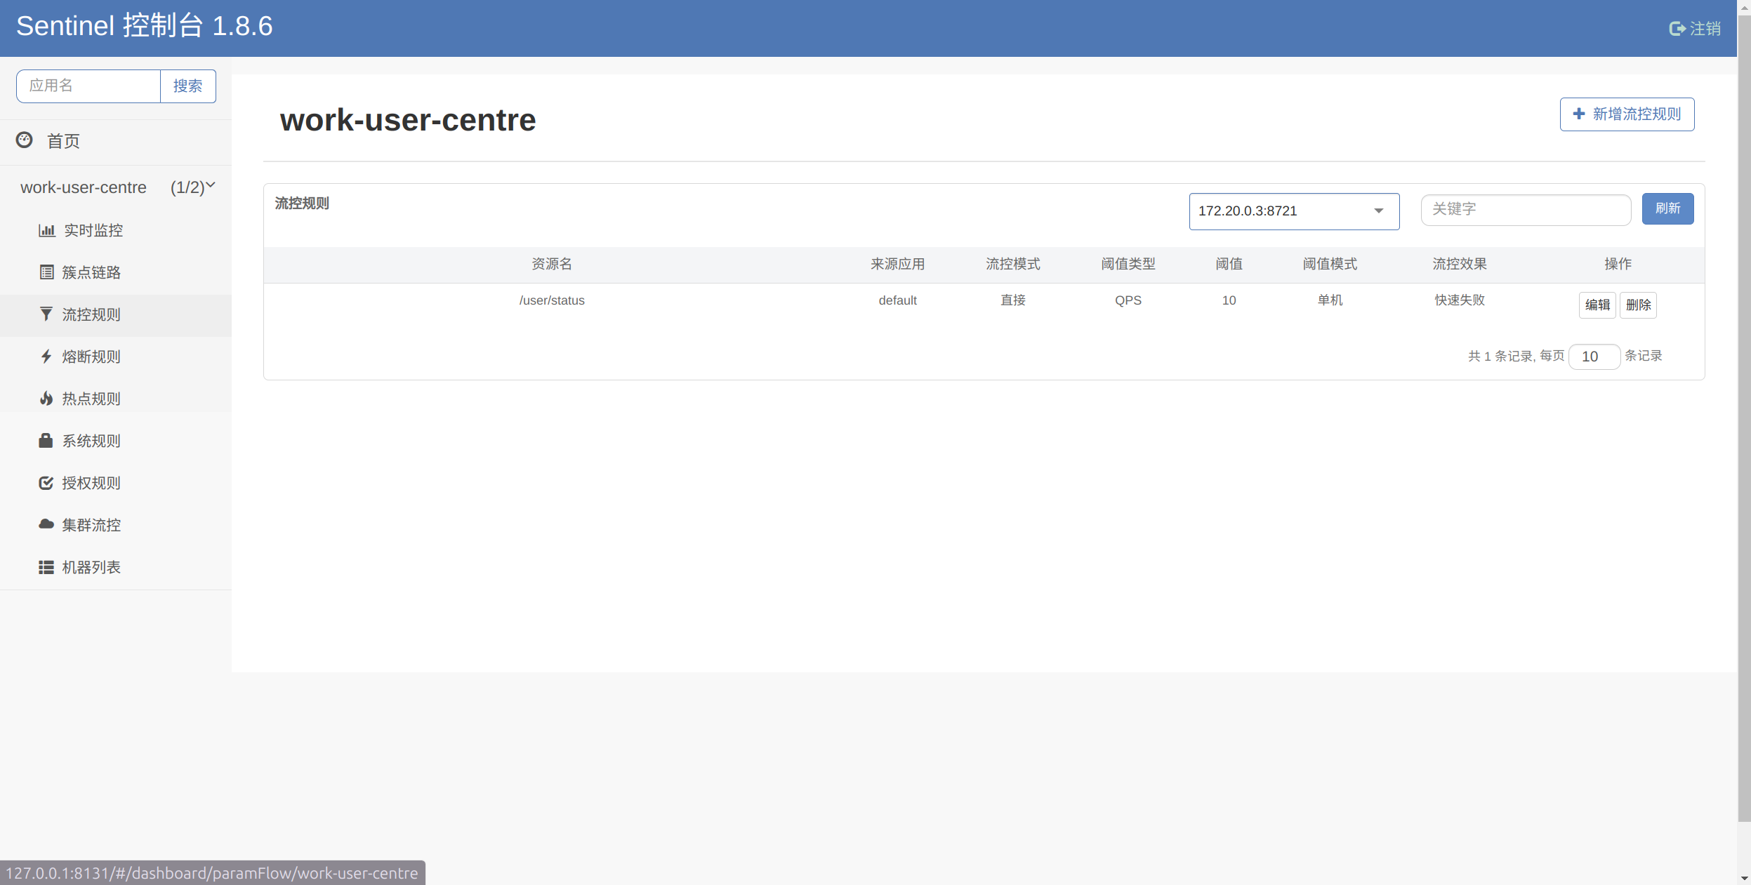The width and height of the screenshot is (1751, 885).
Task: Click the logout arrow icon
Action: [1677, 29]
